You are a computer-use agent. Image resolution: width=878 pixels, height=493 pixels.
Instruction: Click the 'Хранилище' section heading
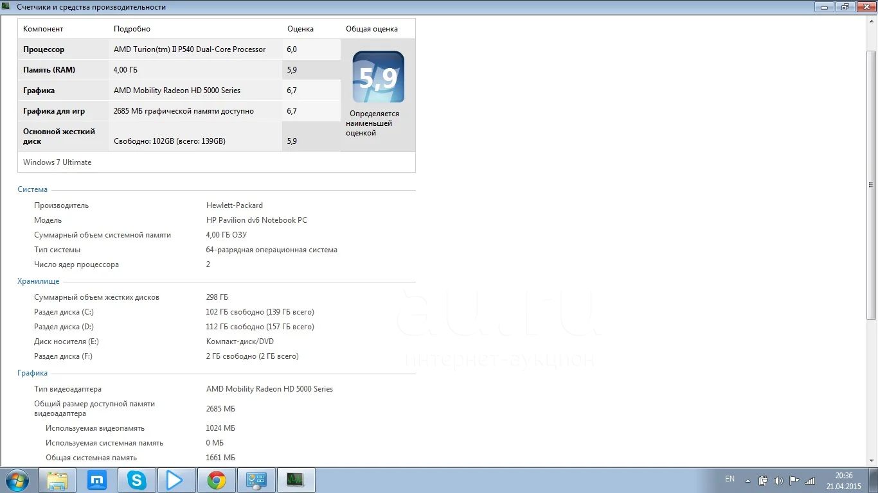39,281
